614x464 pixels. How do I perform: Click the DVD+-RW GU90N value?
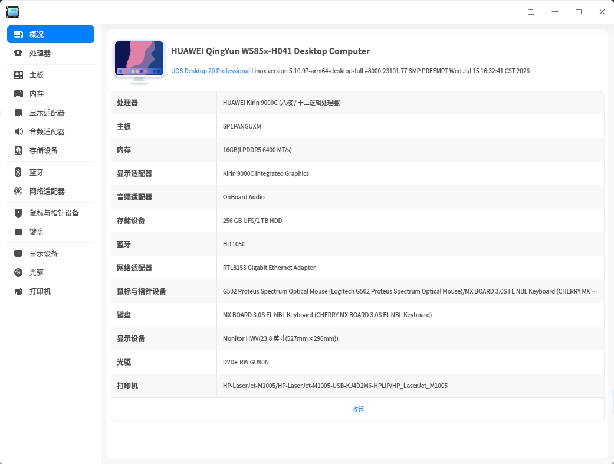coord(246,362)
